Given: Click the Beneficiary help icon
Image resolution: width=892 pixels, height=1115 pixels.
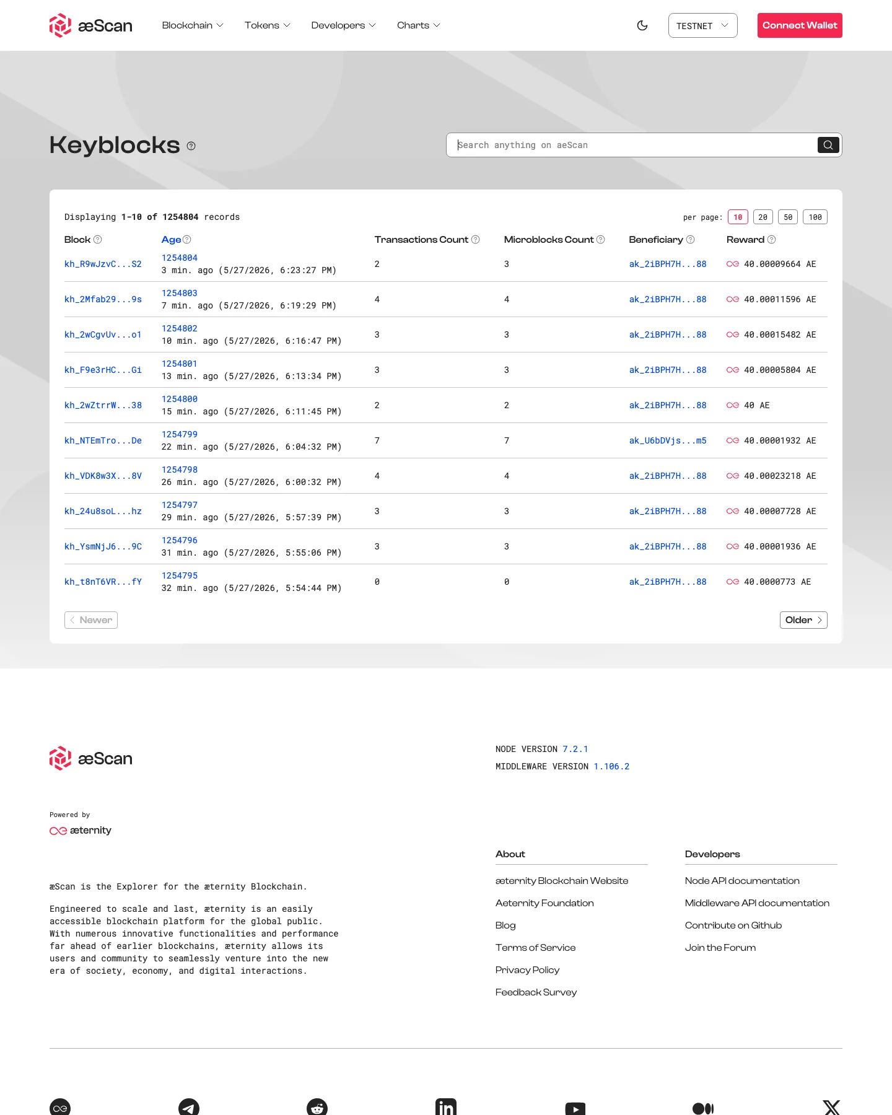Looking at the screenshot, I should coord(691,240).
